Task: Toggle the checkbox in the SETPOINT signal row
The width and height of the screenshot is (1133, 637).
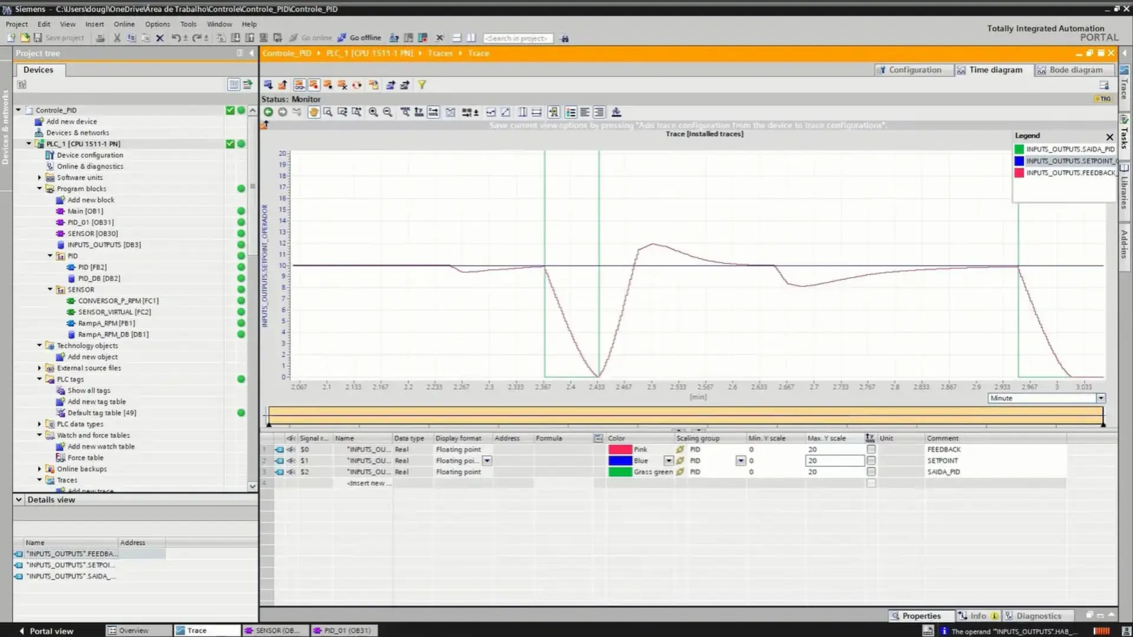Action: [x=871, y=461]
